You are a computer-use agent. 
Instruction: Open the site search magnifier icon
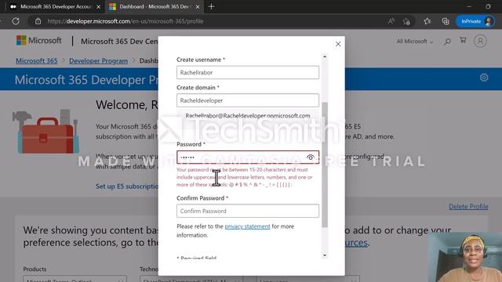pyautogui.click(x=447, y=42)
